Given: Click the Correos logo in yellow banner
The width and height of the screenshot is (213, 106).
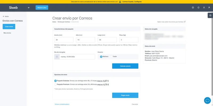Looking at the screenshot, I should (120, 2).
